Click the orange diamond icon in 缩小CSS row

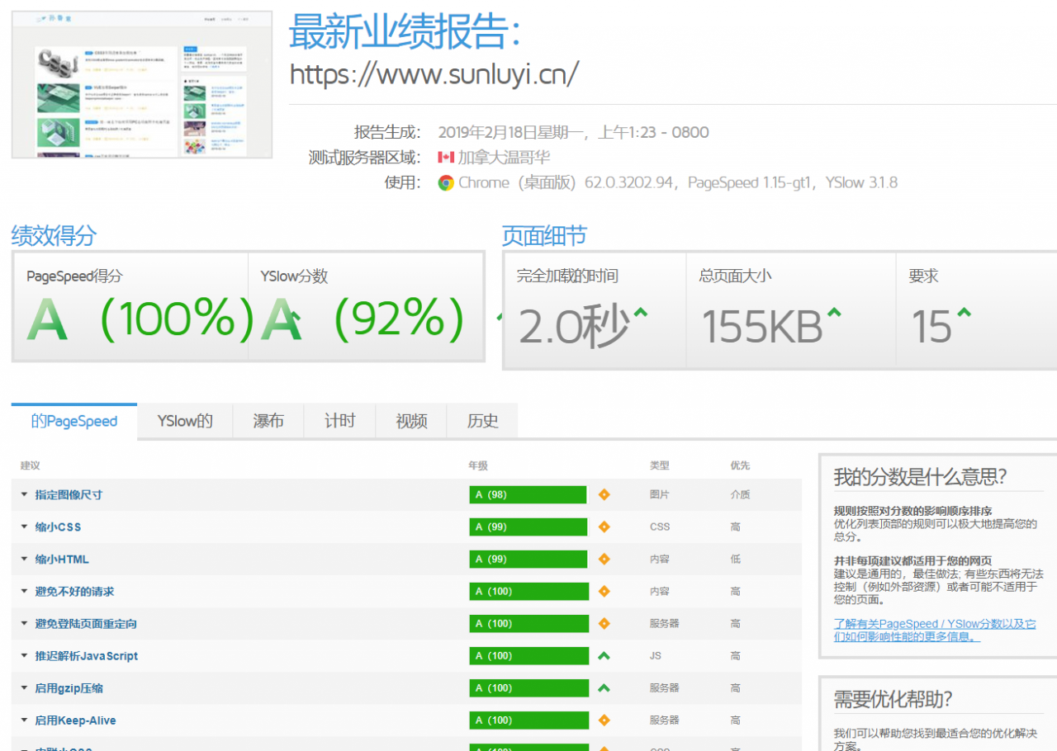click(x=604, y=527)
